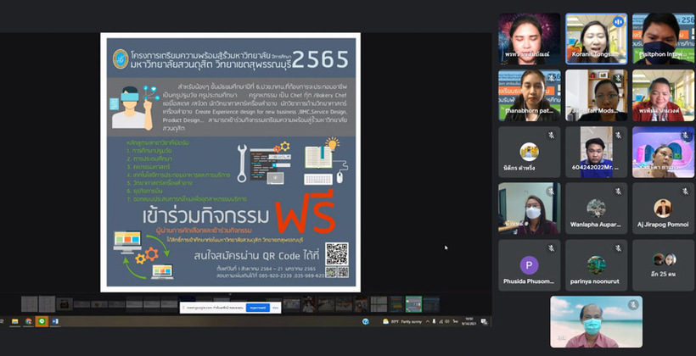Viewport: 696px width, 356px height.
Task: Click Koranit Tongsa's speaking indicator icon
Action: (x=618, y=22)
